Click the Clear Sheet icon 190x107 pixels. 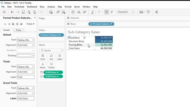[64, 12]
